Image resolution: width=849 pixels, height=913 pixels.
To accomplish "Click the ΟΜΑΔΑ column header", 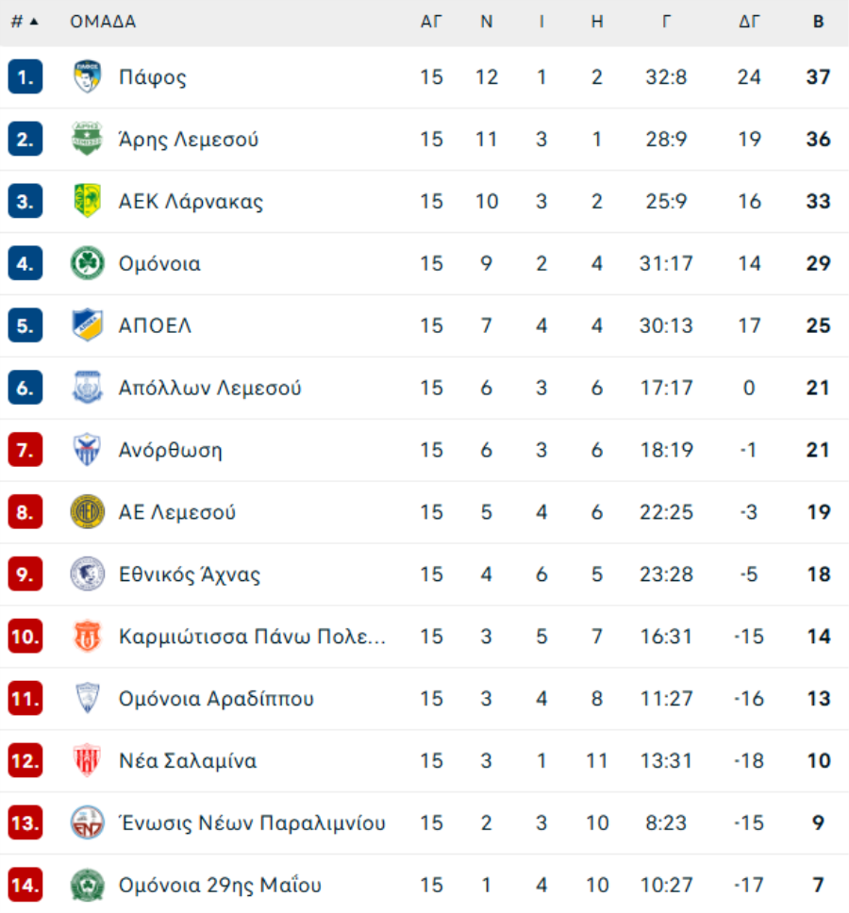I will pyautogui.click(x=103, y=22).
